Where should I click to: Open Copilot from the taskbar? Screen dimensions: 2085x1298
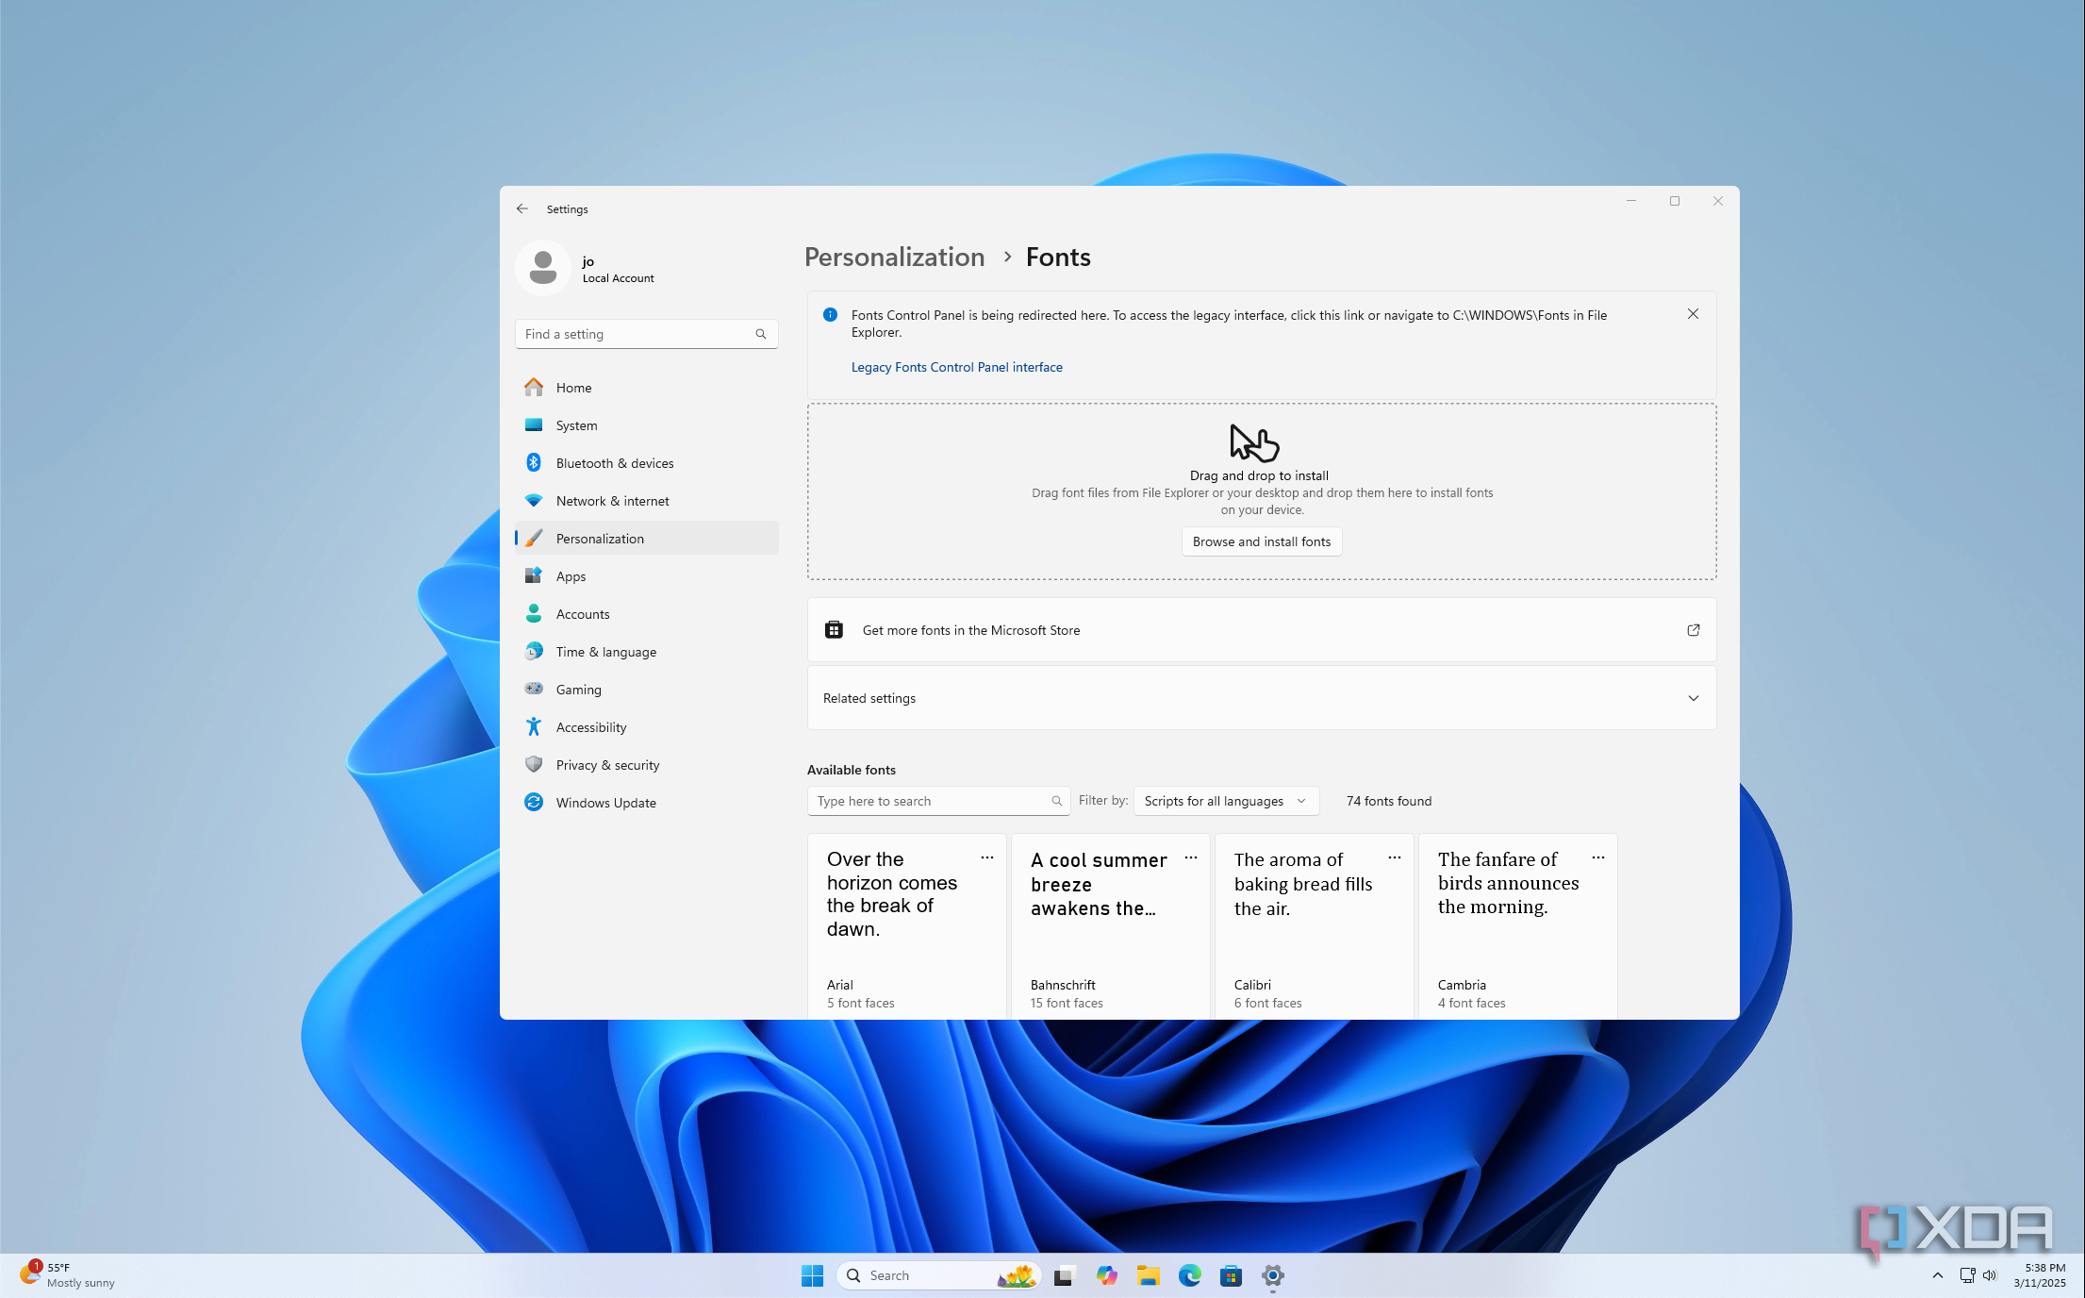[1106, 1275]
